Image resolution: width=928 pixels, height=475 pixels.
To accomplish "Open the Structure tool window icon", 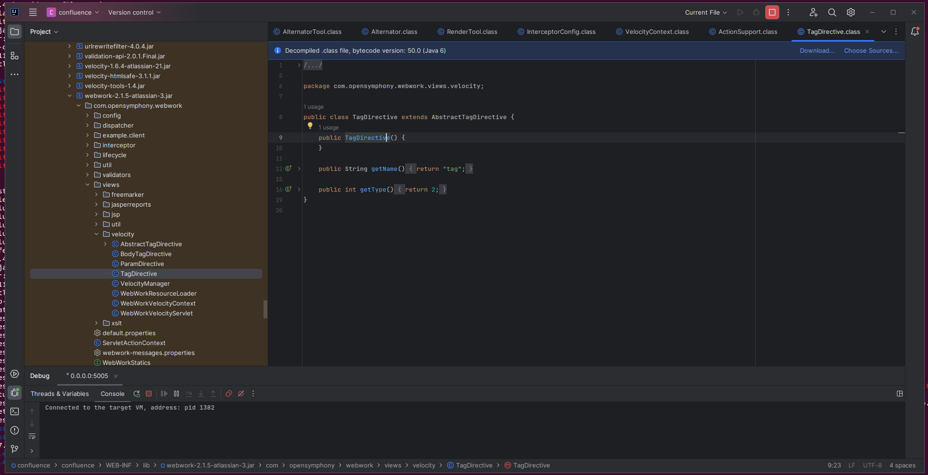I will tap(15, 56).
